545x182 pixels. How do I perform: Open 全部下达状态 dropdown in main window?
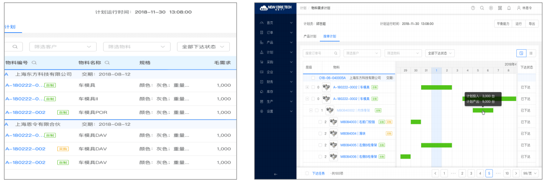(440, 53)
